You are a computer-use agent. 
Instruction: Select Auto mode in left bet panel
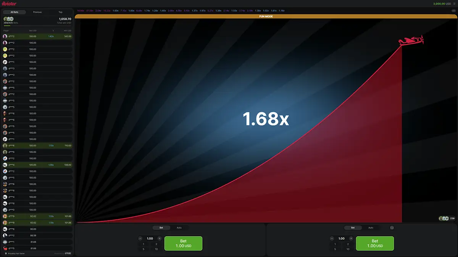point(179,228)
